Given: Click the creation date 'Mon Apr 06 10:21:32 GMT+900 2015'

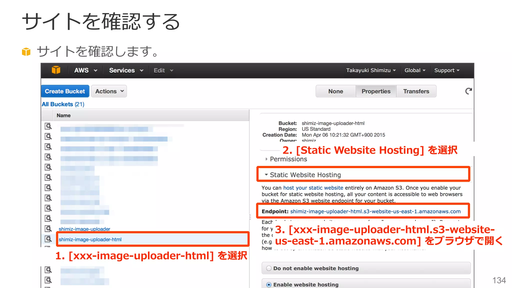Looking at the screenshot, I should pyautogui.click(x=343, y=135).
